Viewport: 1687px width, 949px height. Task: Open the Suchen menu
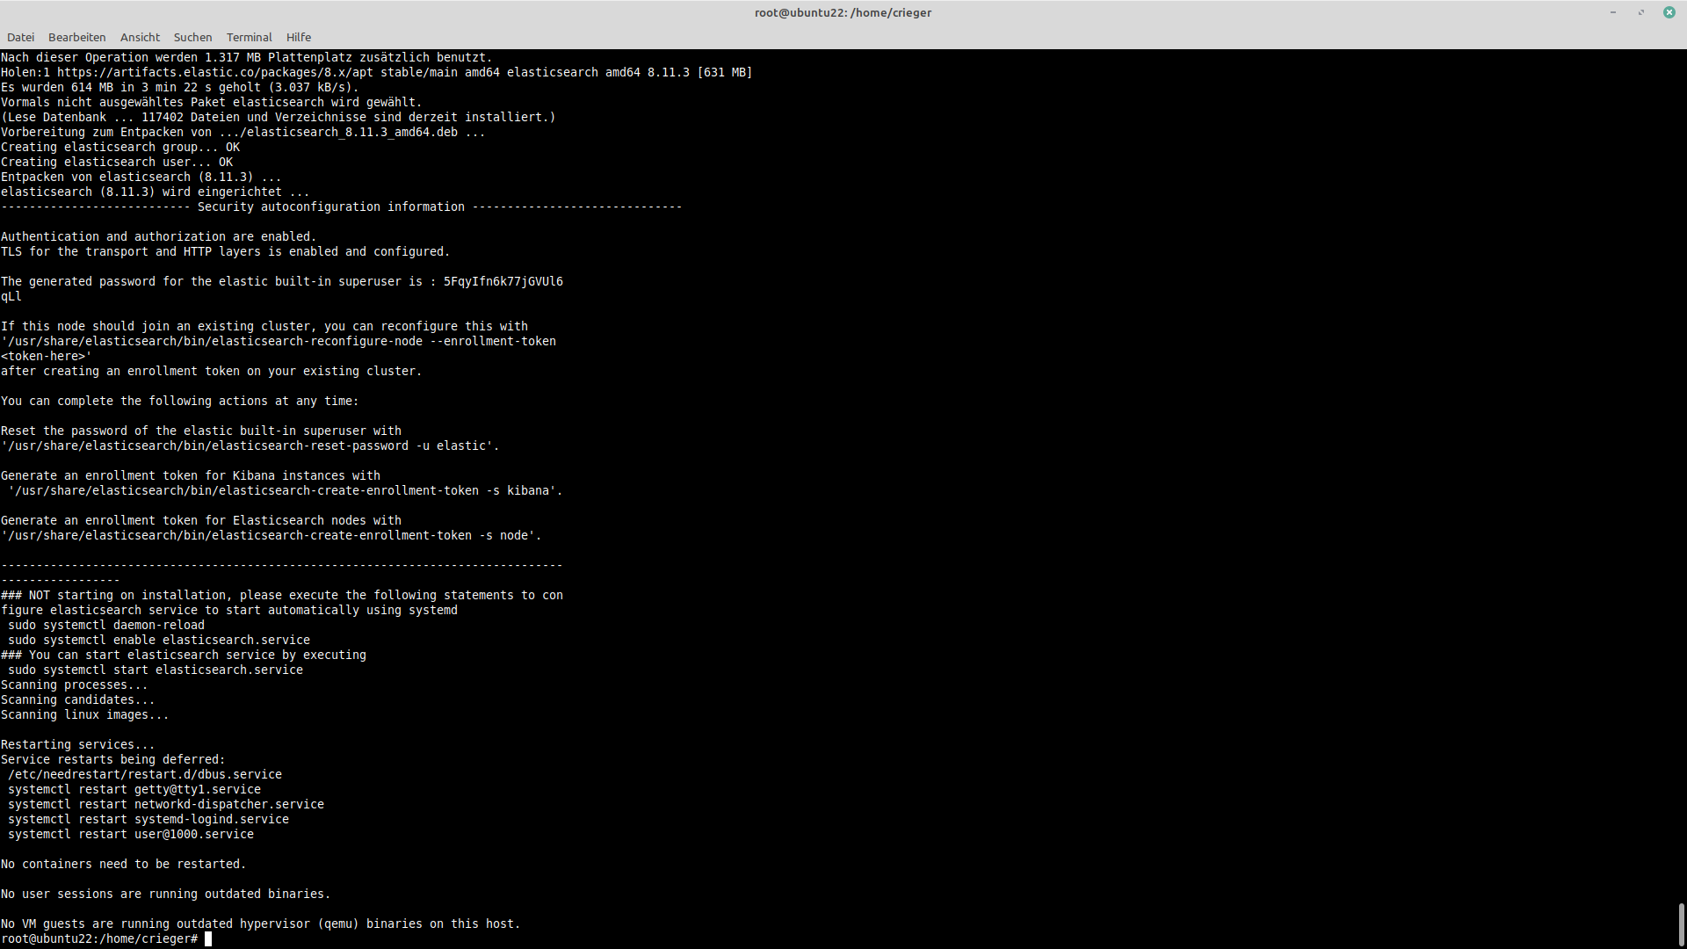pyautogui.click(x=192, y=37)
